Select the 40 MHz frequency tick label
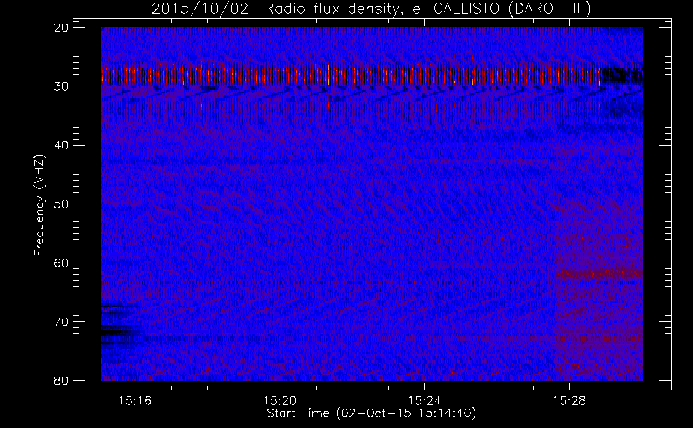 coord(62,145)
